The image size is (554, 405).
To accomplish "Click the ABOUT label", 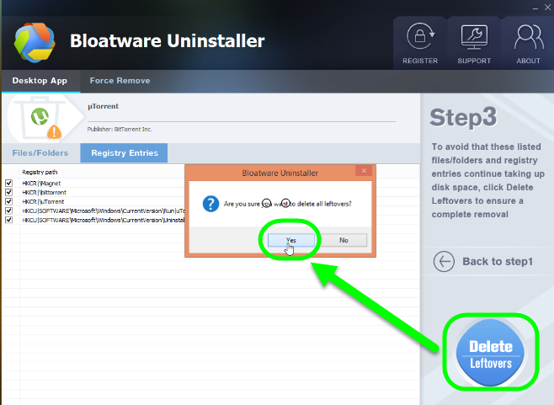I will point(529,61).
